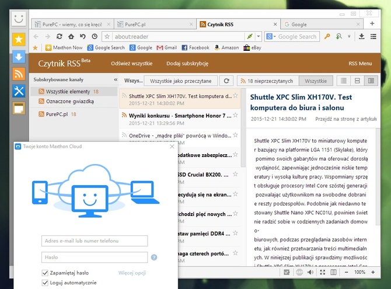Click the download arrow toolbar icon
Image resolution: width=391 pixels, height=289 pixels.
(x=361, y=36)
